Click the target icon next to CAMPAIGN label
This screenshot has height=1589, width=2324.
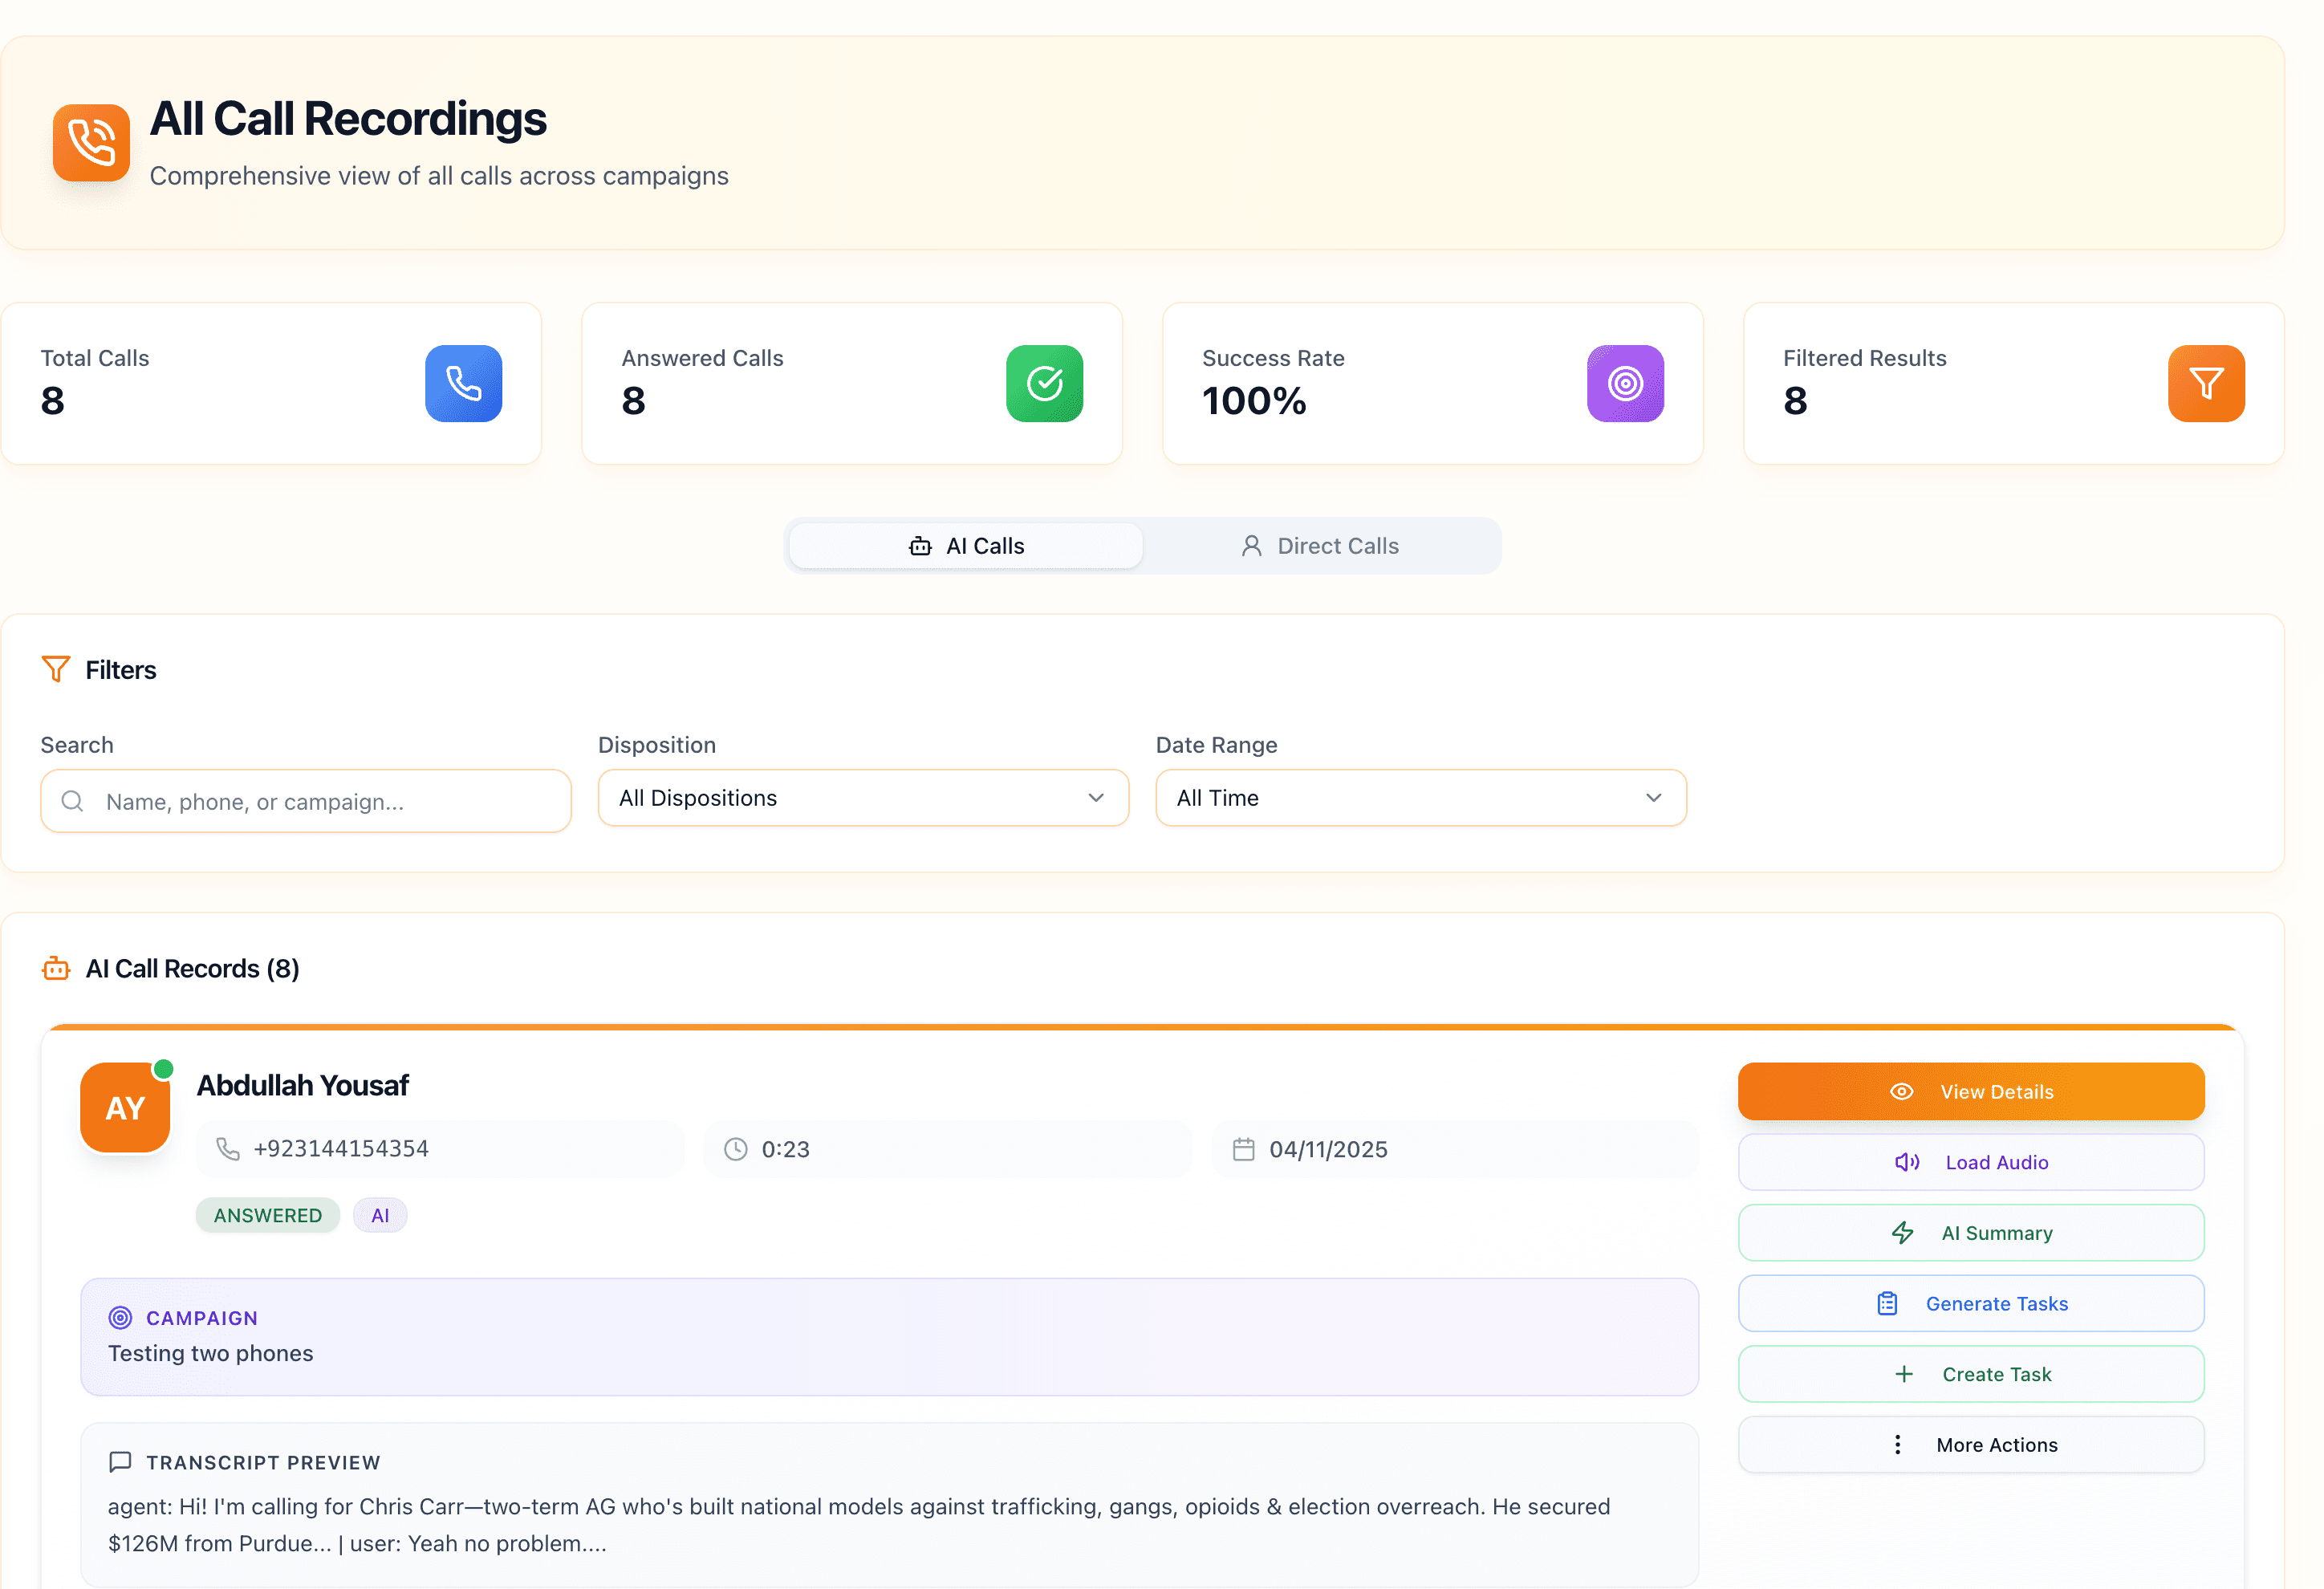[x=120, y=1317]
